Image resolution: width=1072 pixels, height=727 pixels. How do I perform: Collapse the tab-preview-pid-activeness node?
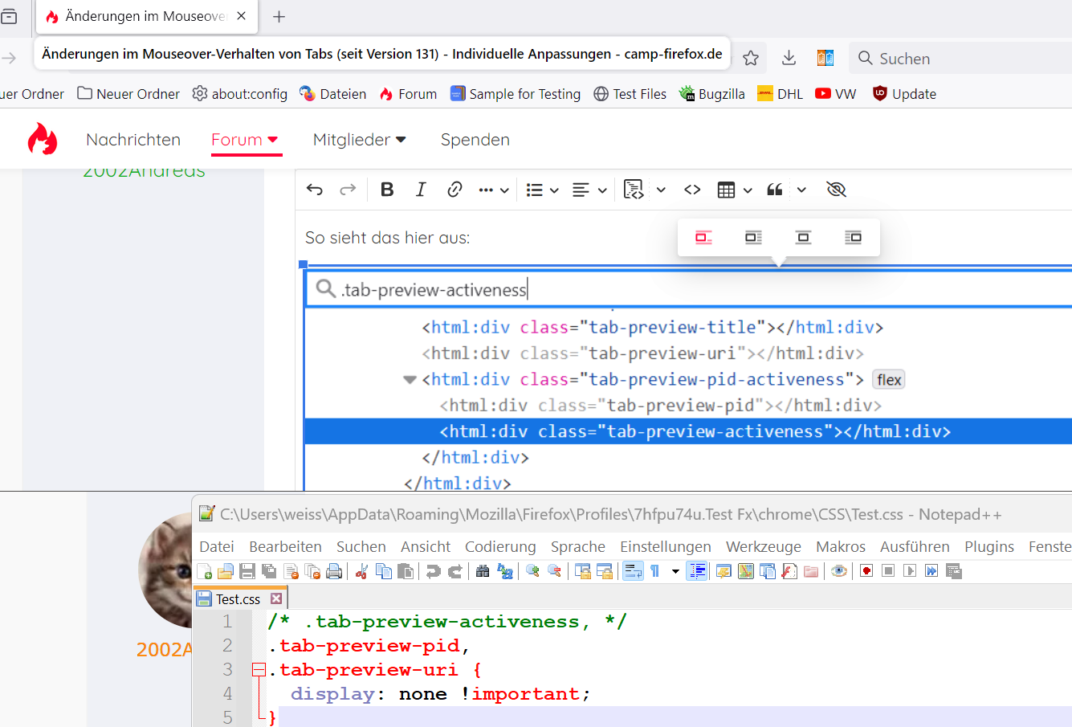coord(410,379)
